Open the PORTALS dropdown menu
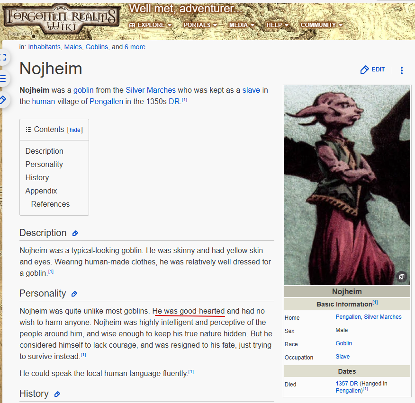This screenshot has height=403, width=415. coord(200,25)
